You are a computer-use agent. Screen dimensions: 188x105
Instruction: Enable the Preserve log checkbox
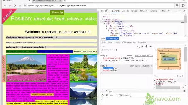click(x=120, y=95)
